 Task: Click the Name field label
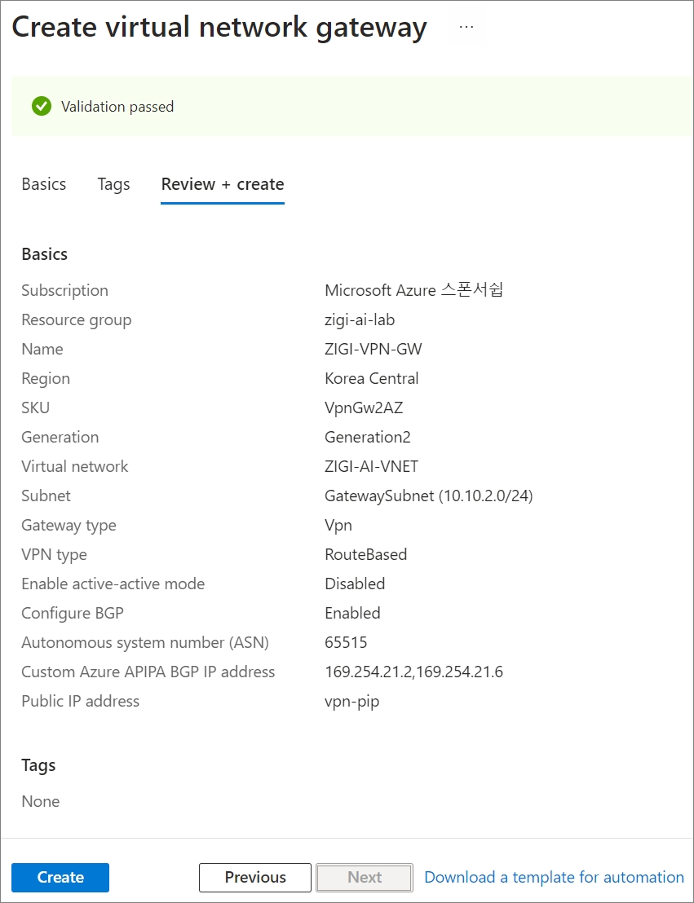point(42,349)
